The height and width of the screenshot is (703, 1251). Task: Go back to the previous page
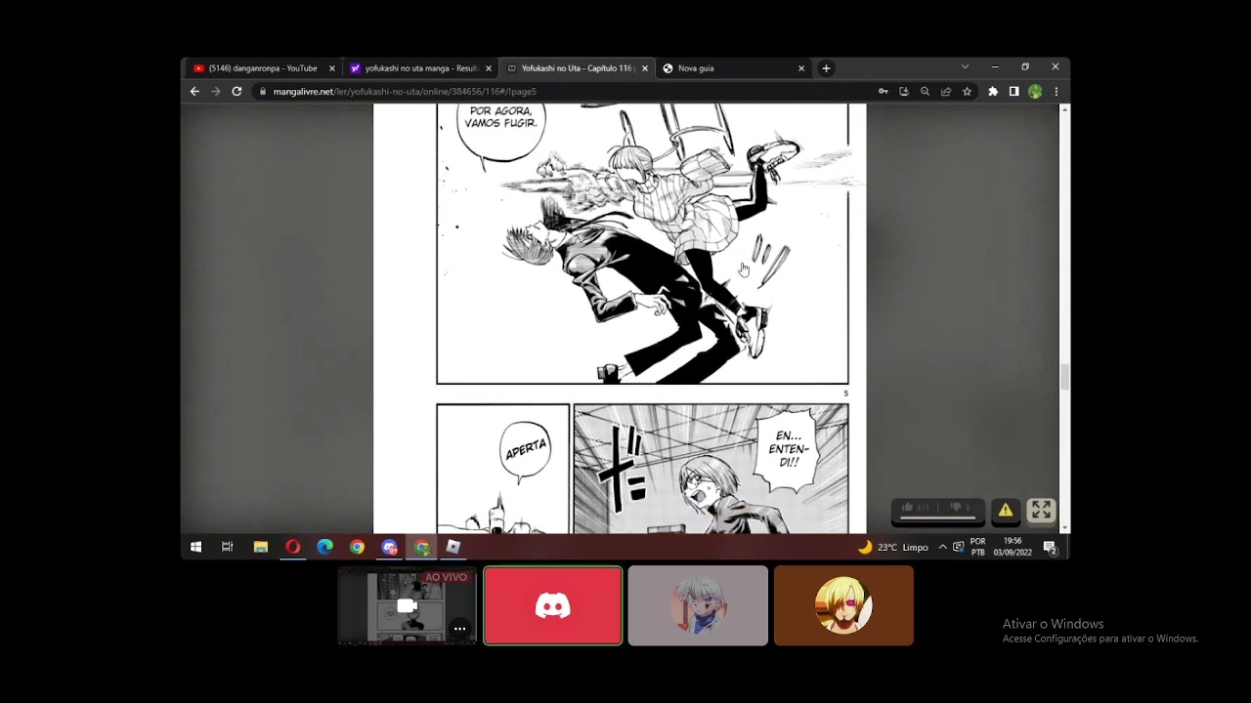[194, 92]
